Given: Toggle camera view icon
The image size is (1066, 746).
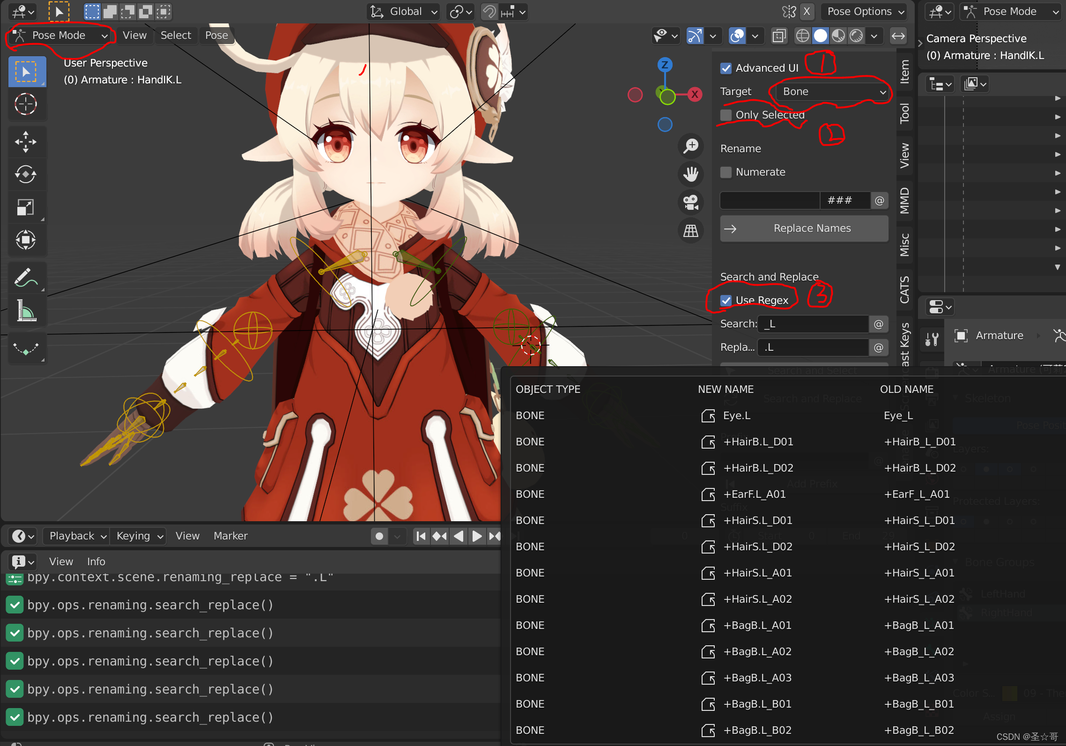Looking at the screenshot, I should [x=691, y=202].
